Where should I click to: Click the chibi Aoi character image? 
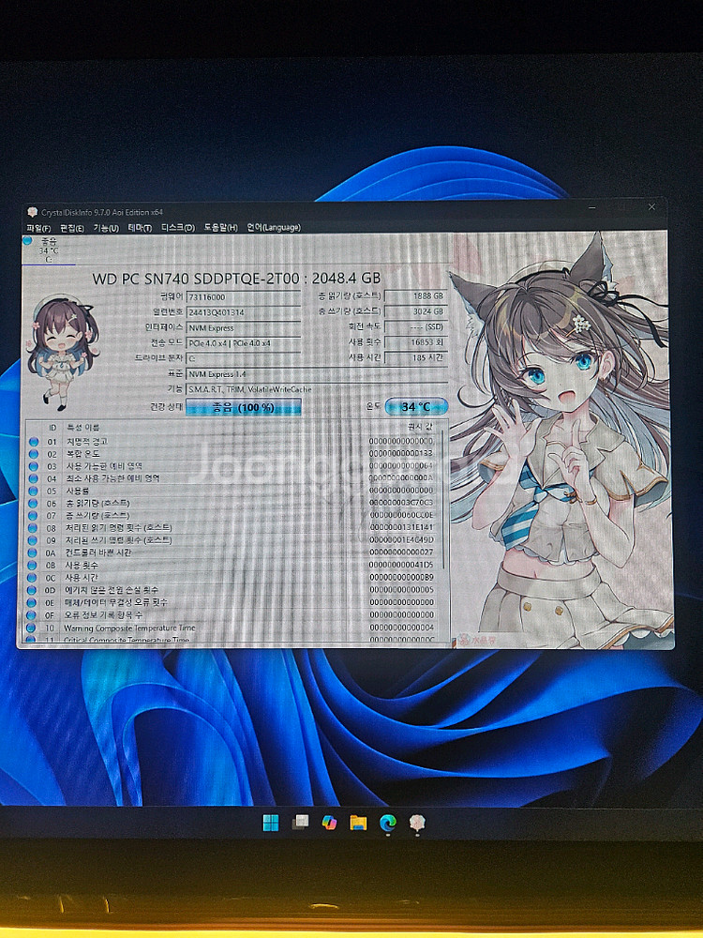point(62,354)
